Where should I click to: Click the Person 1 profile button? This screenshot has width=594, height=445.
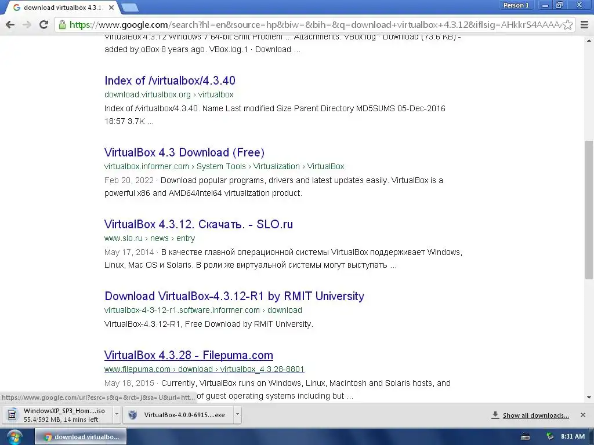[516, 5]
